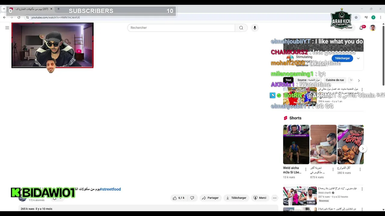The height and width of the screenshot is (216, 385).
Task: Show more filter chips with the right arrow
Action: pyautogui.click(x=359, y=80)
